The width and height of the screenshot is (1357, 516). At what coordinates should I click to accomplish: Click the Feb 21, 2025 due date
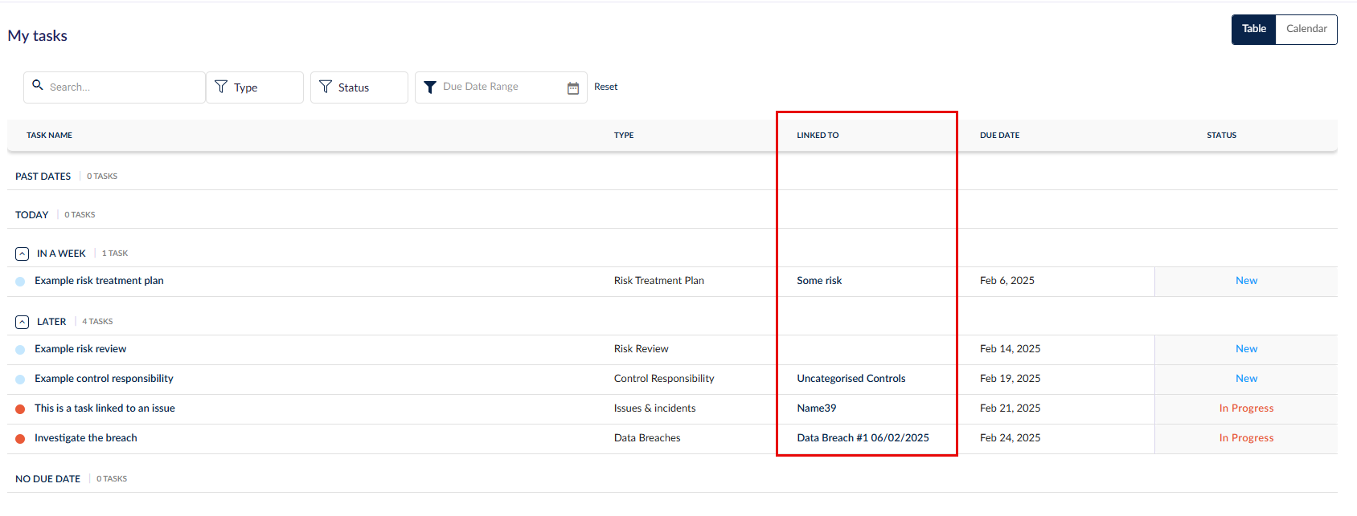[x=1011, y=408]
